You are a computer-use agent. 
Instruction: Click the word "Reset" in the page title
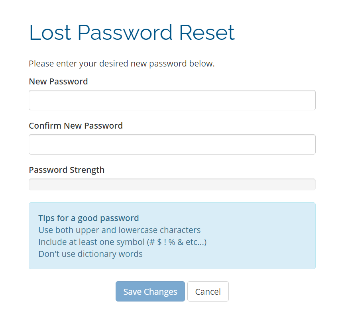click(x=207, y=33)
